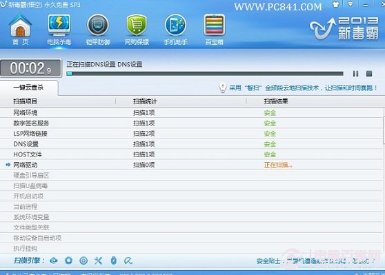Click the wrench-and-screwdriver scan engine icon
385x275 pixels.
coord(98,261)
